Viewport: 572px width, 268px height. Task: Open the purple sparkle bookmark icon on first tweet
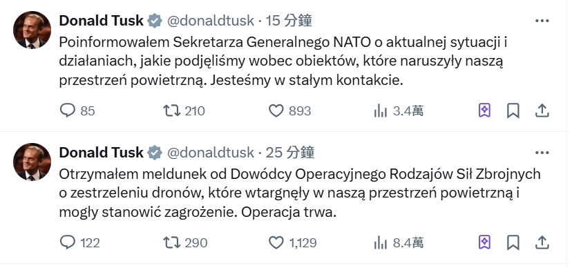point(484,111)
